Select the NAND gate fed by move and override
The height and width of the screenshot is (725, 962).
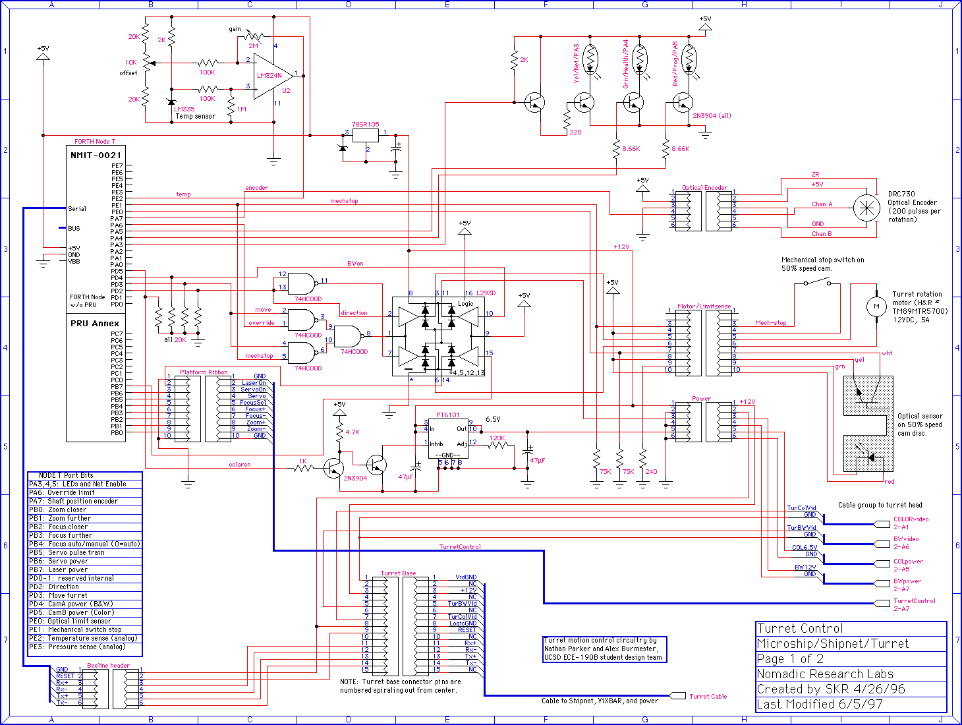pos(302,320)
